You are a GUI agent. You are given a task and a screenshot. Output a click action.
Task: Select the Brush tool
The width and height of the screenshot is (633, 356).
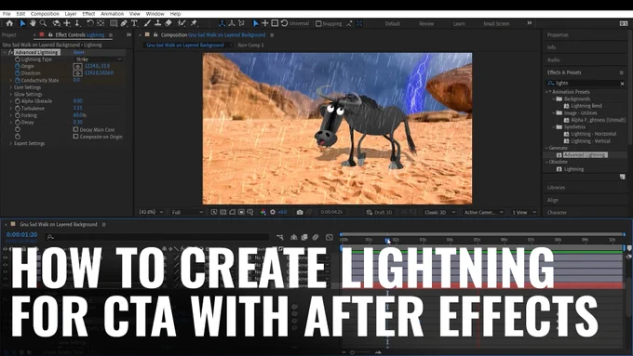[x=148, y=23]
